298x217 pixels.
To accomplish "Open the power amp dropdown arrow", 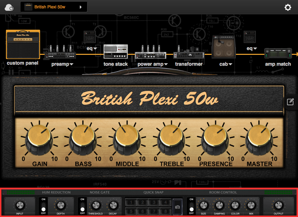I will (x=166, y=64).
